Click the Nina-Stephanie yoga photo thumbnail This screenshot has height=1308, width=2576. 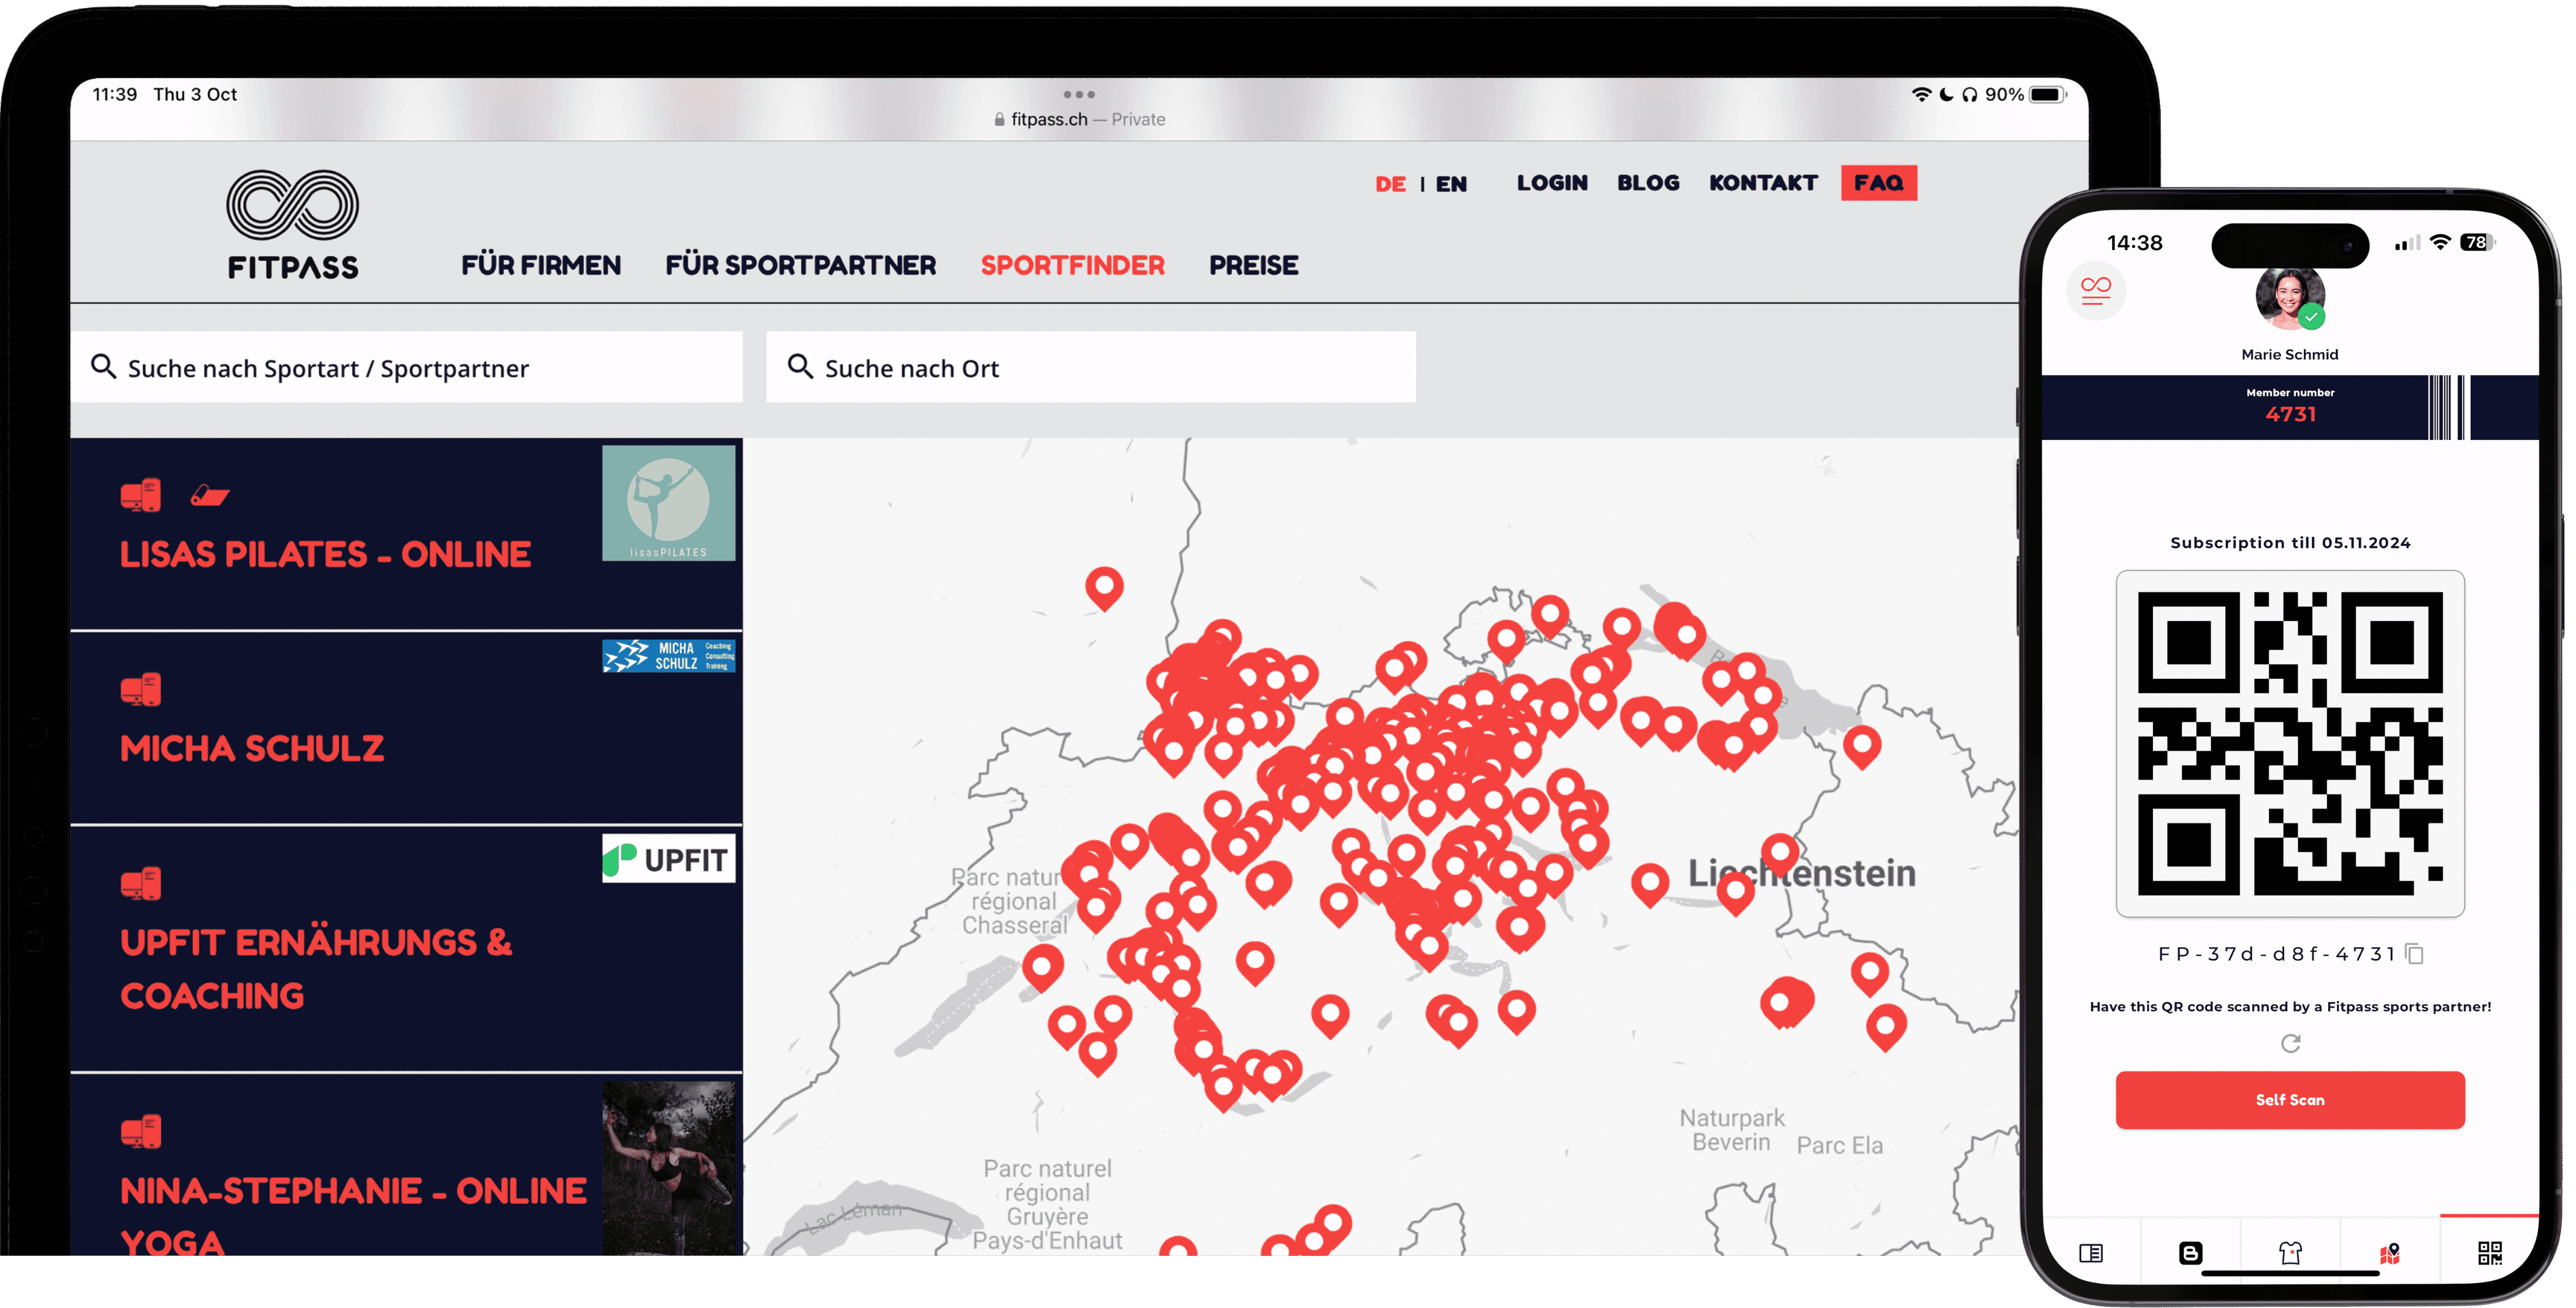(668, 1168)
